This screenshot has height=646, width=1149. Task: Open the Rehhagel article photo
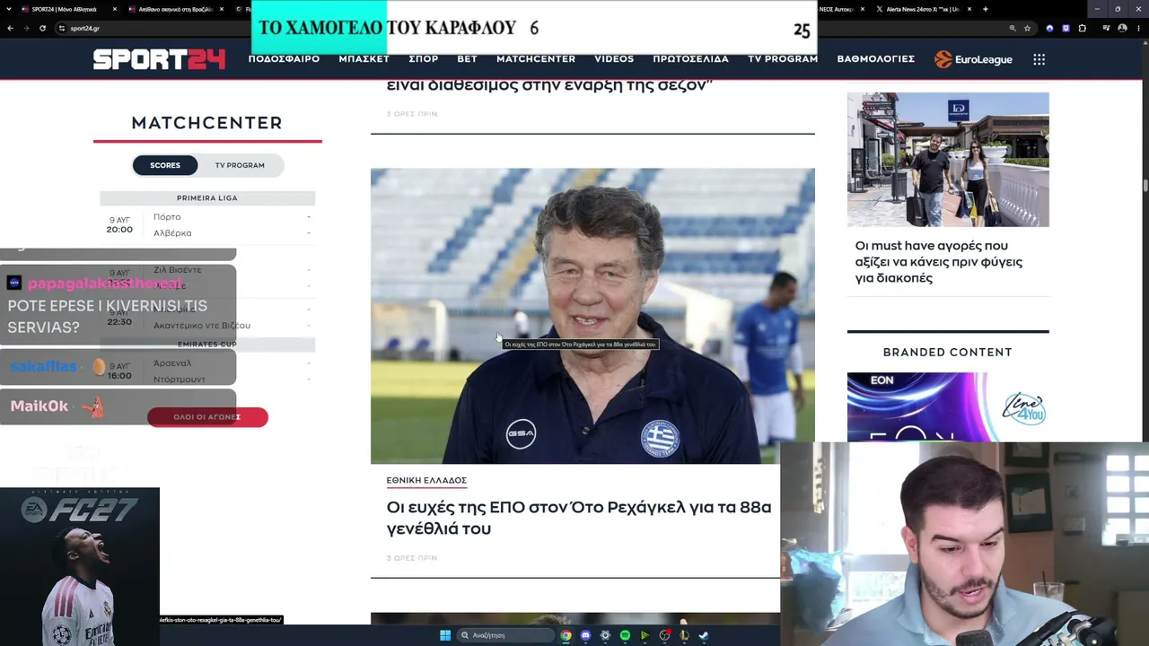point(592,316)
